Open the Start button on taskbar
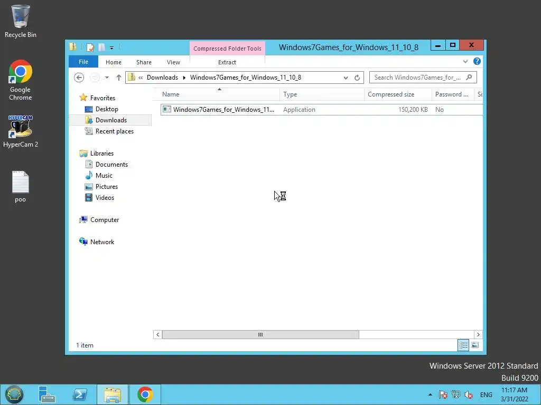541x405 pixels. click(x=14, y=394)
